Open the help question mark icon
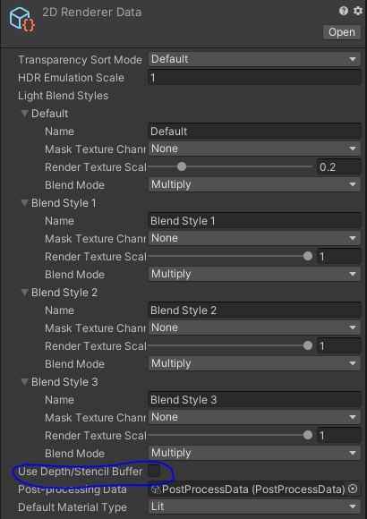The image size is (367, 519). click(344, 12)
